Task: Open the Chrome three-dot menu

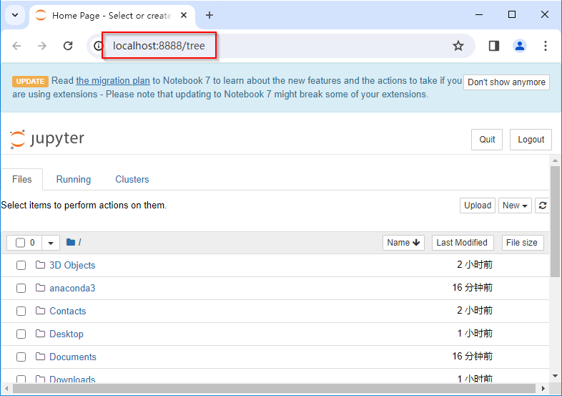Action: click(546, 46)
